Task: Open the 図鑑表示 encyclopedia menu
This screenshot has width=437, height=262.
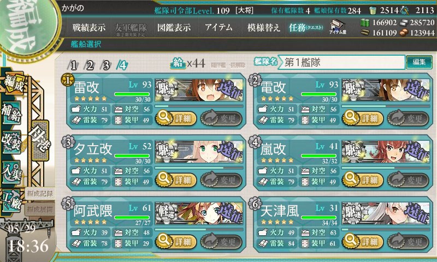Action: (x=174, y=27)
